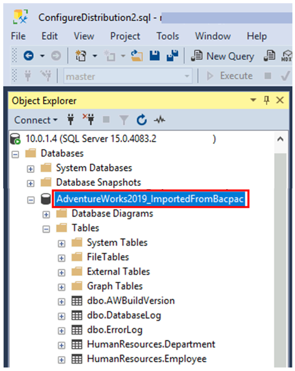Click the Object Explorer scroll up arrow
295x371 pixels.
tap(280, 139)
